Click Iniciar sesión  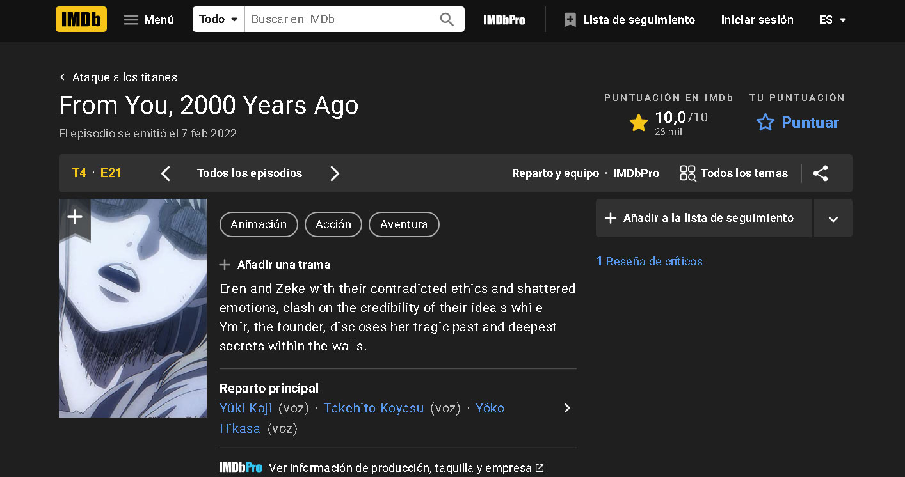[757, 20]
